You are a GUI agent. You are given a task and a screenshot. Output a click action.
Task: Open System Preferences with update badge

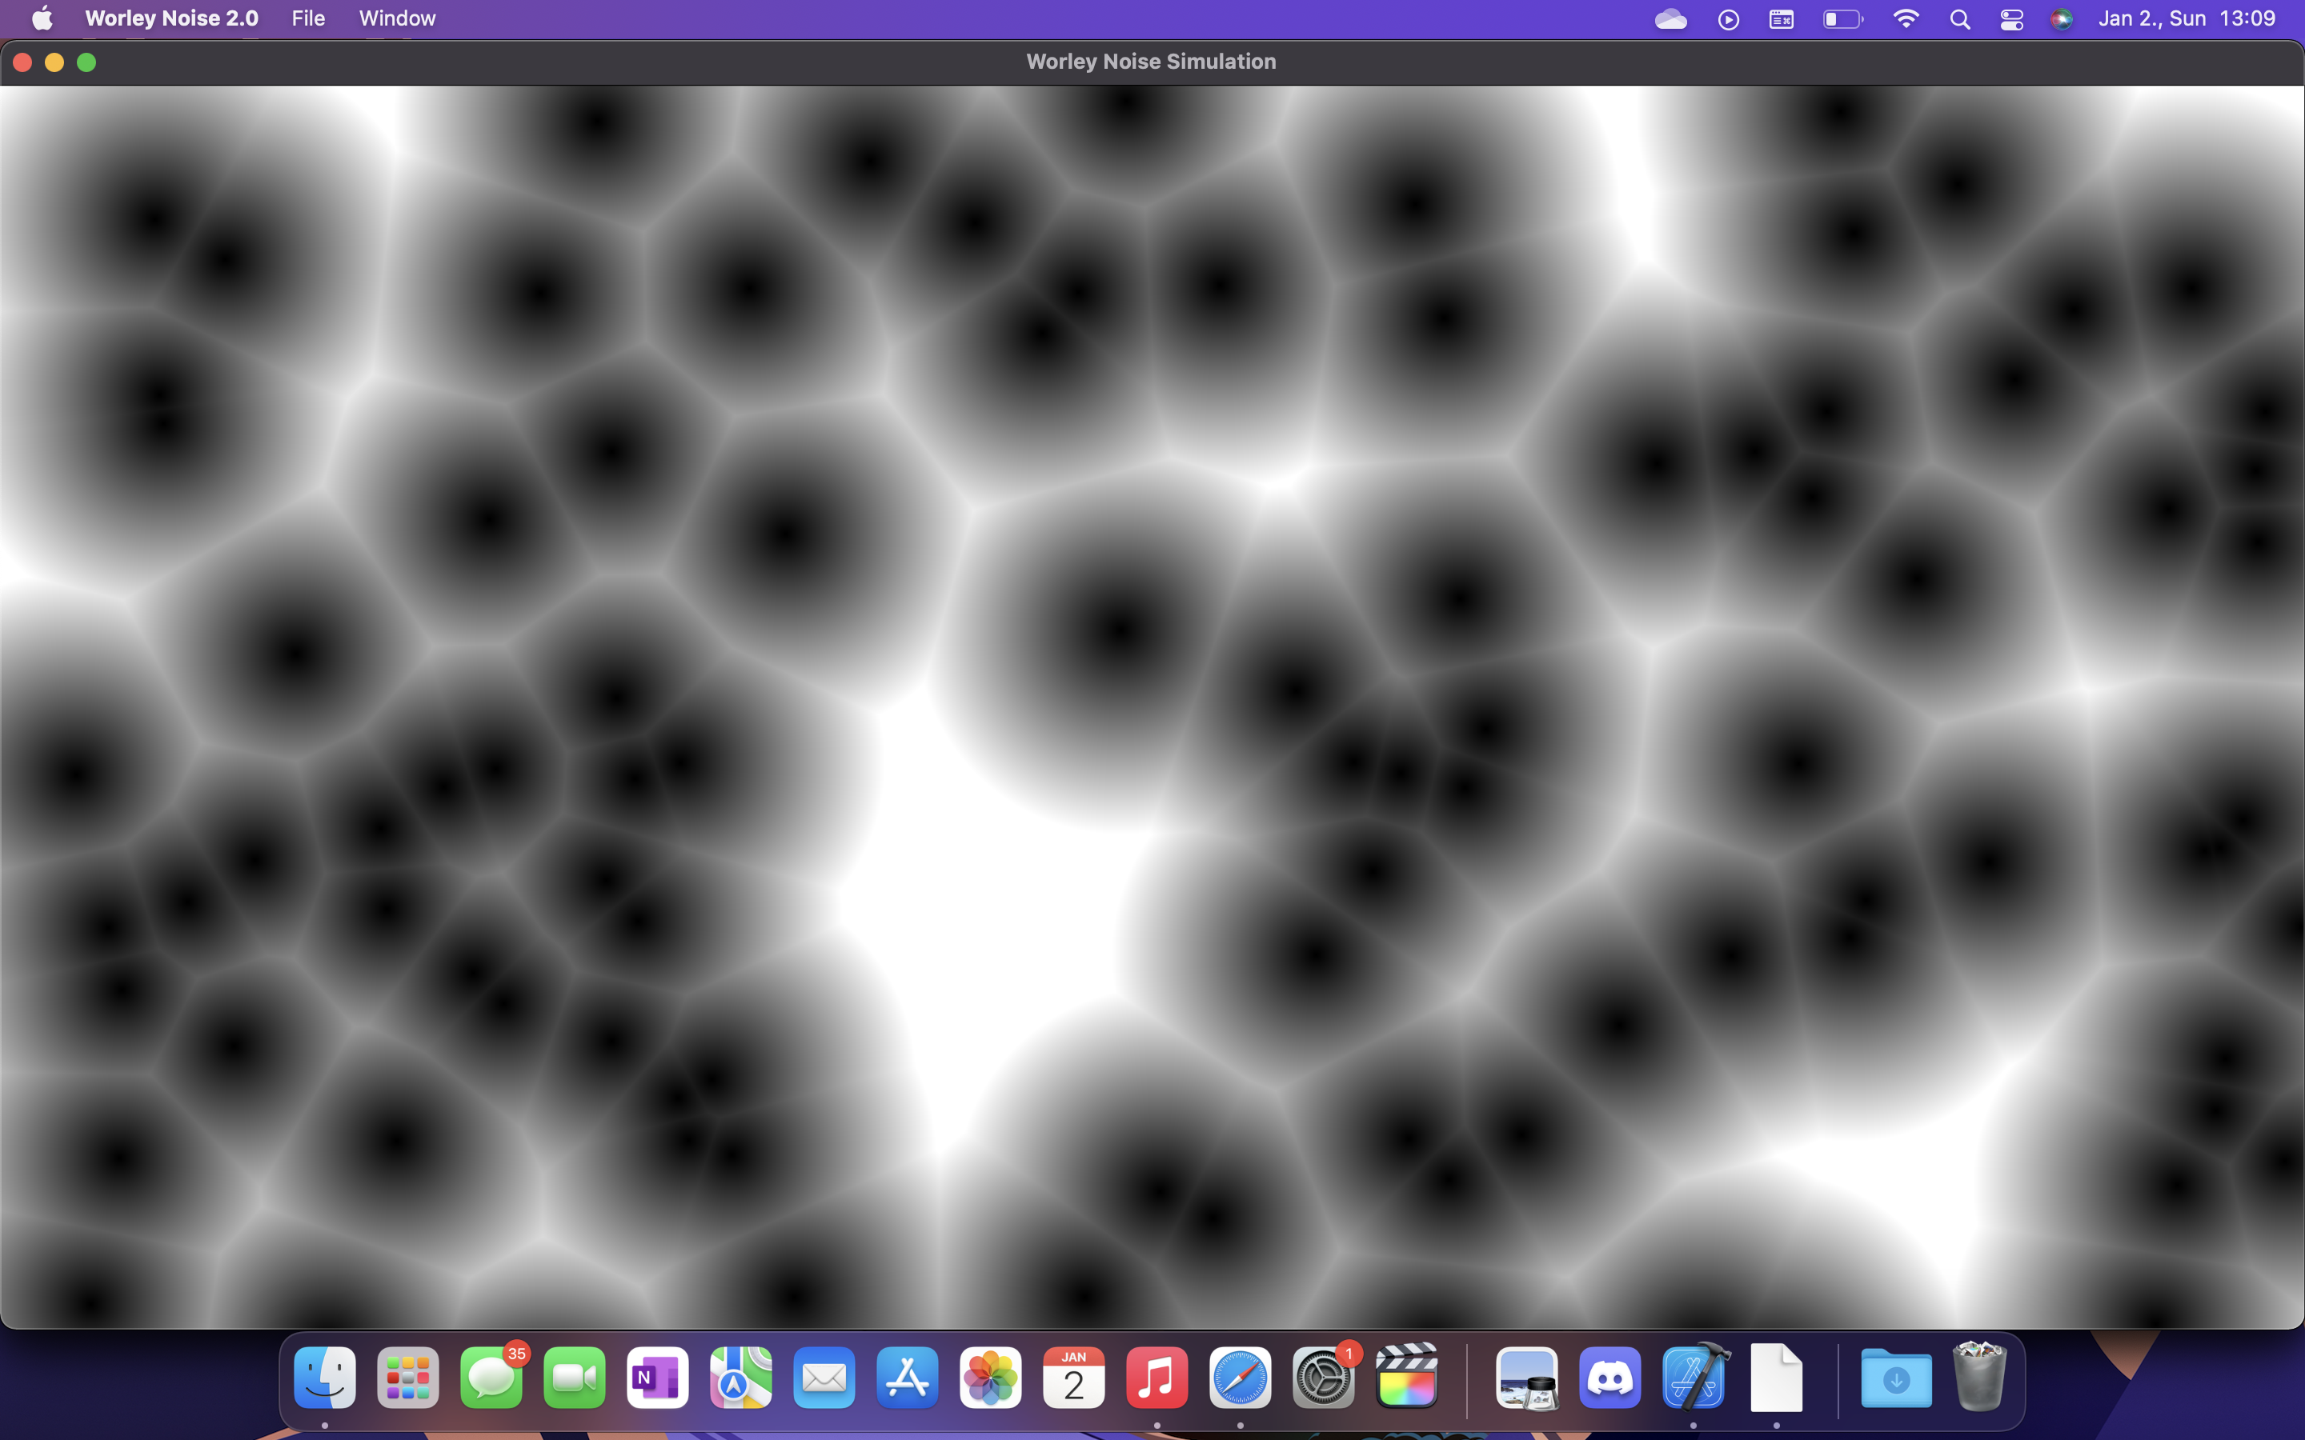(x=1324, y=1378)
